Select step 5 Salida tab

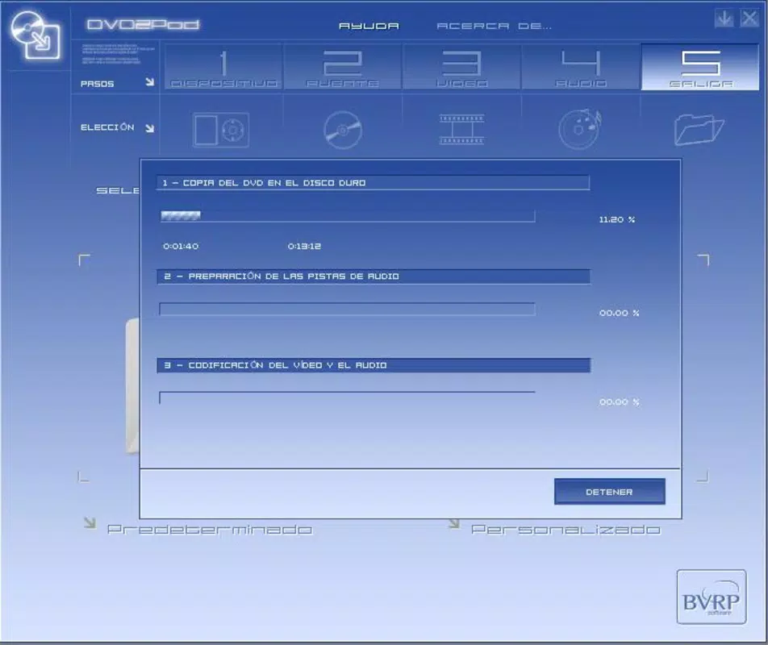pyautogui.click(x=700, y=67)
